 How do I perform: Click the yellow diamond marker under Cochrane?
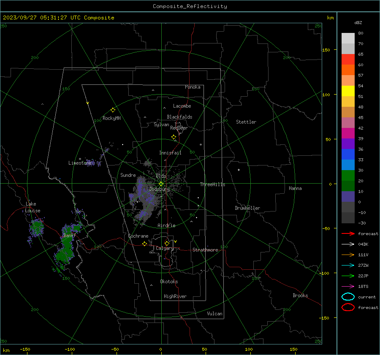[144, 244]
